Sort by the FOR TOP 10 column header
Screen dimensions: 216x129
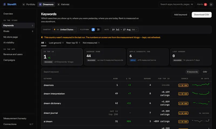click(164, 79)
